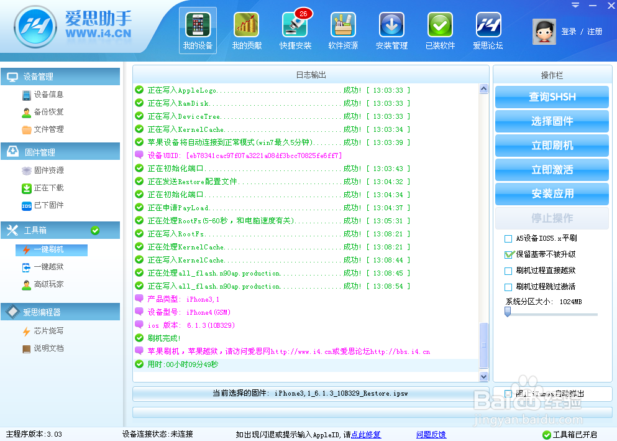
Task: Click the log output scrollbar down arrow
Action: click(484, 376)
